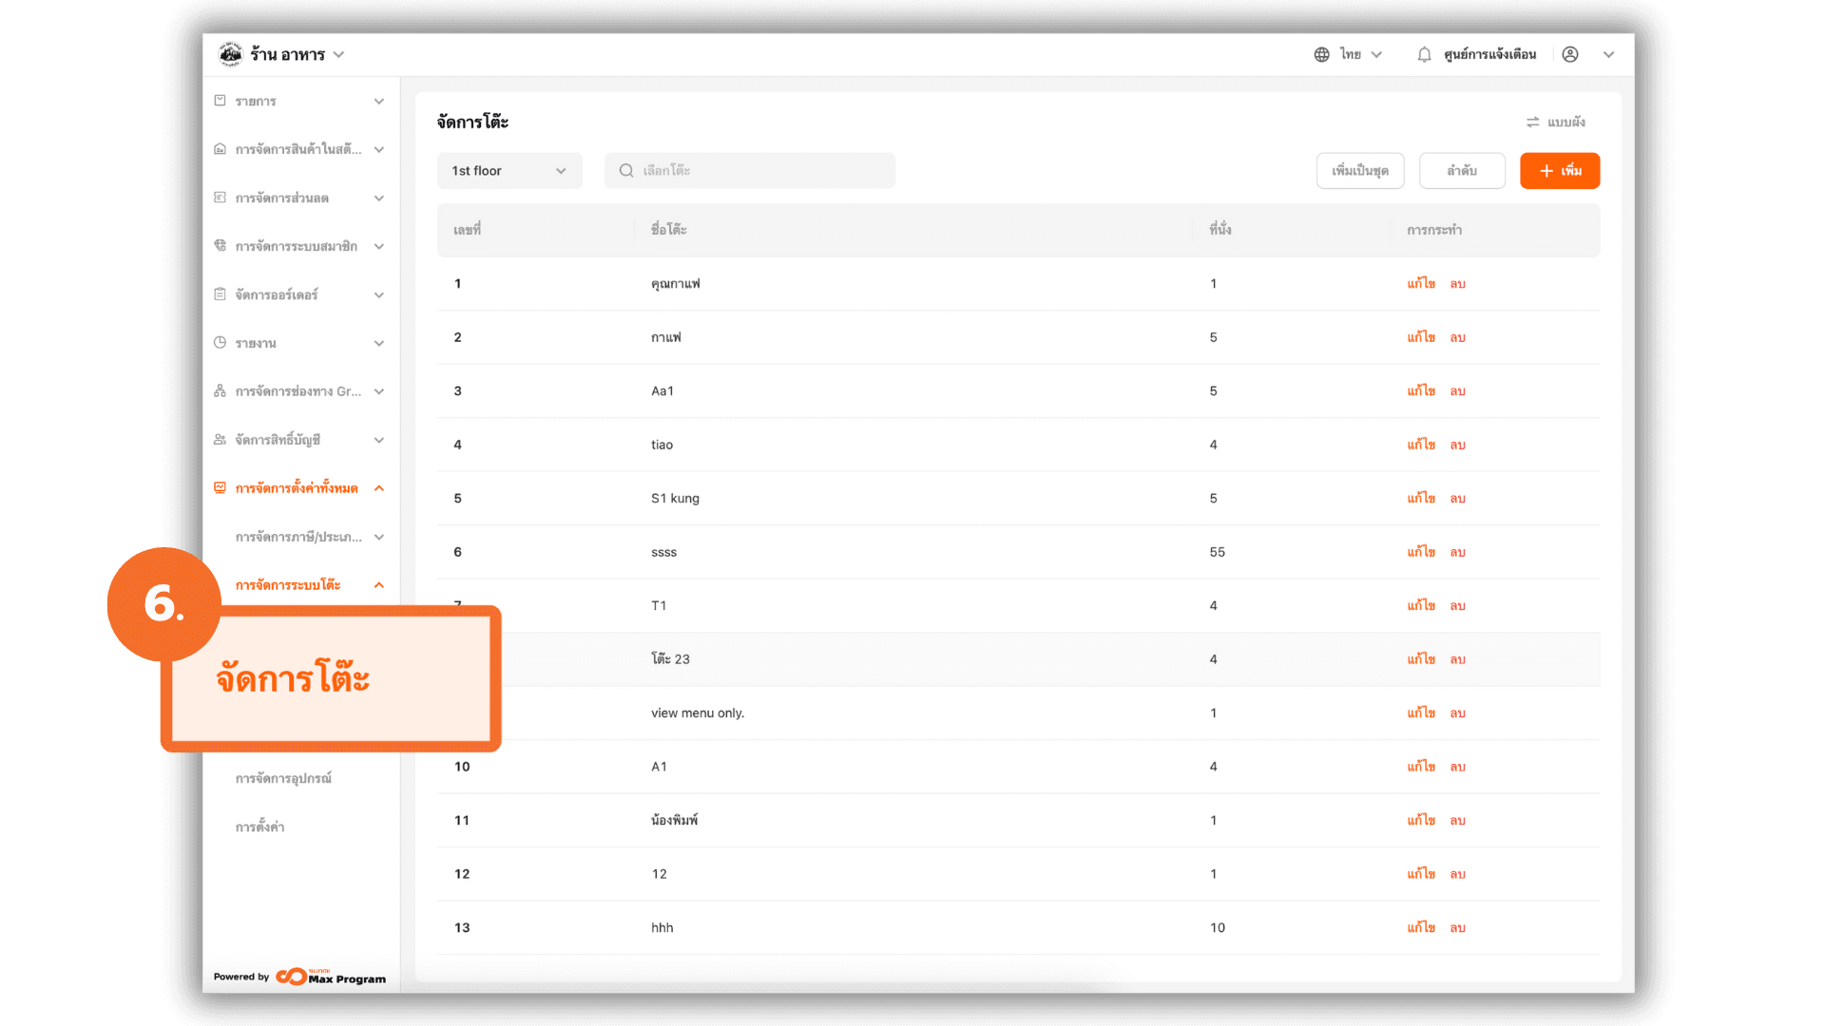This screenshot has height=1026, width=1825.
Task: Click the restaurant logo in header
Action: tap(230, 54)
